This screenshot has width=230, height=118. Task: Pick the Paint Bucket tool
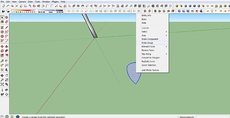(x=2, y=22)
